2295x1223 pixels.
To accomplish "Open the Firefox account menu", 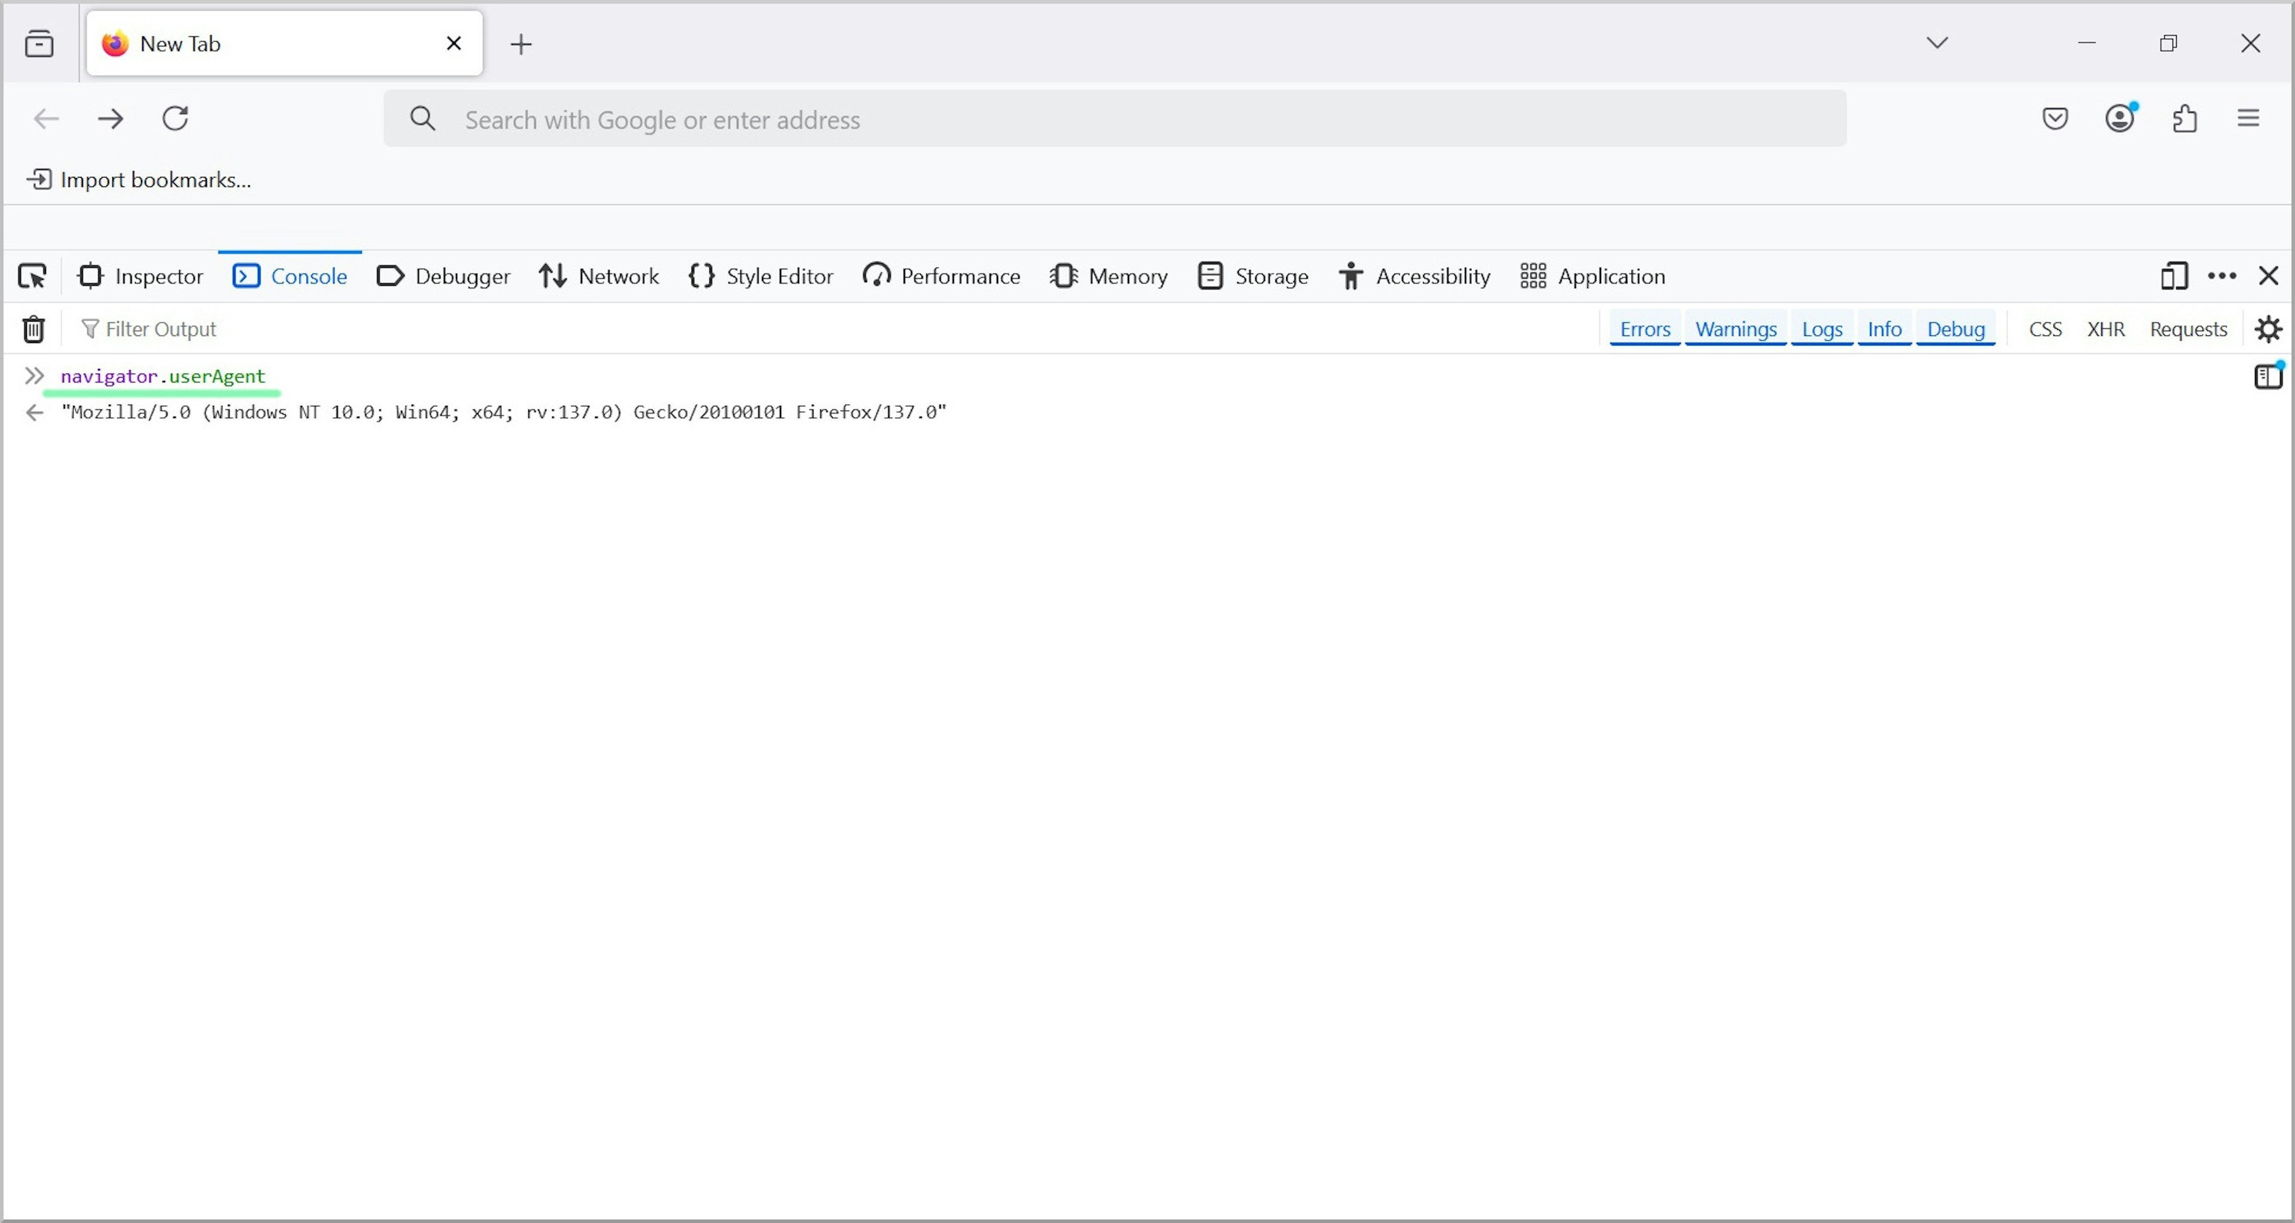I will point(2120,118).
